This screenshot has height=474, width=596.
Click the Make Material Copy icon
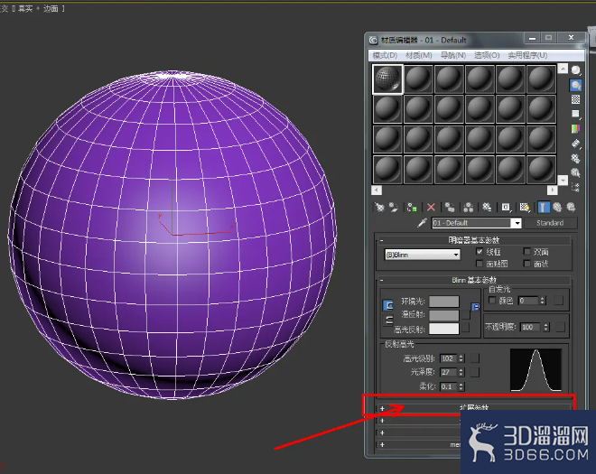point(450,207)
